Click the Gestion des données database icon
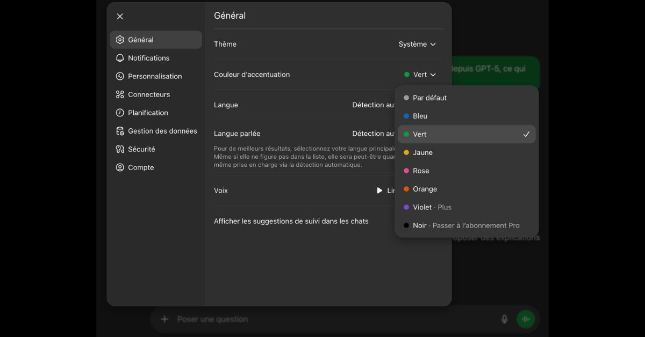Screen dimensions: 645x337 pos(120,131)
